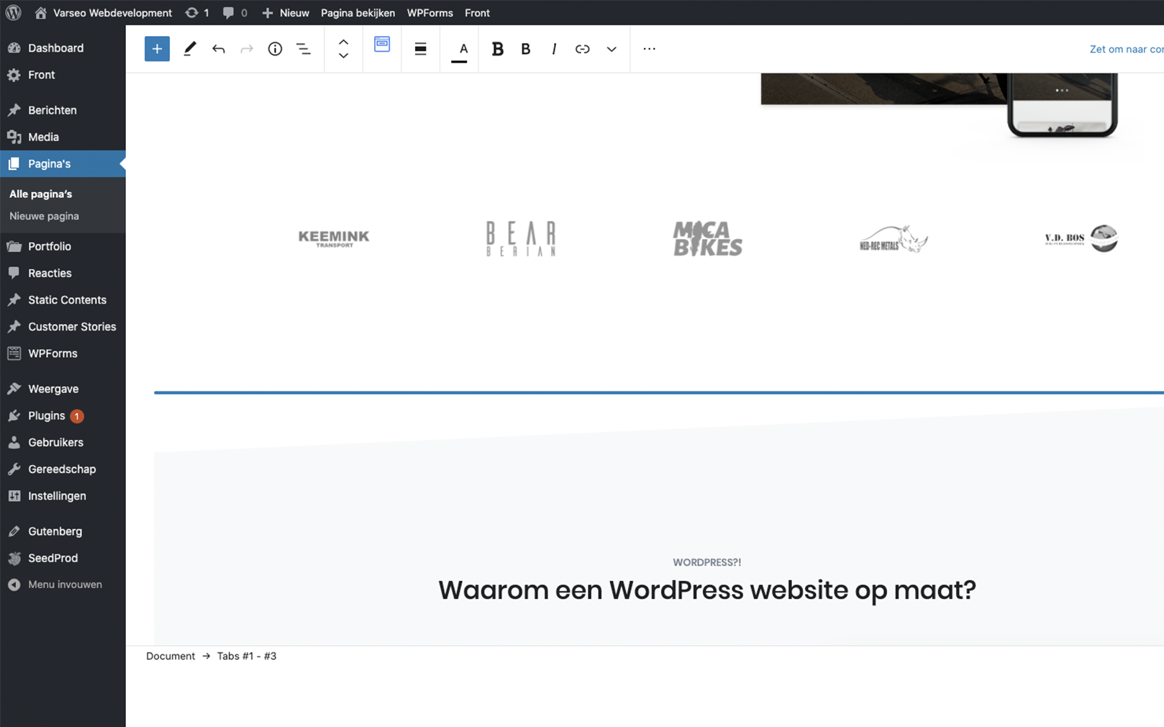Click heading Waarom een WordPress website op maat?
Screen dimensions: 1164x727
pyautogui.click(x=707, y=590)
